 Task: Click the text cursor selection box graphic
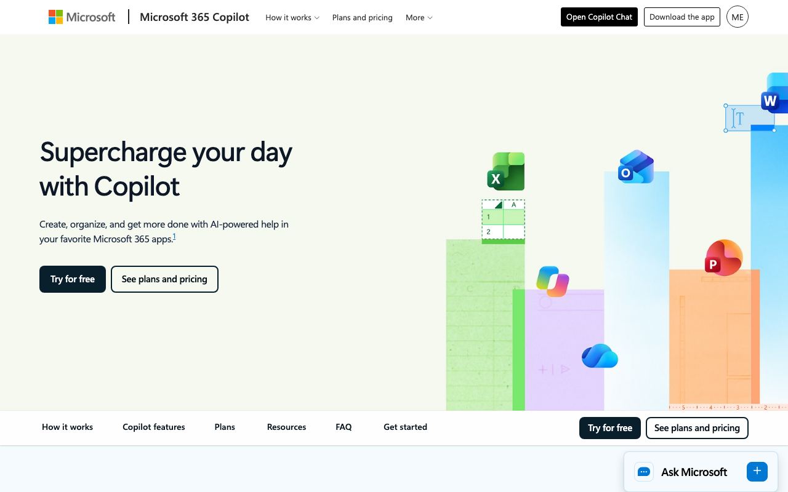tap(749, 117)
